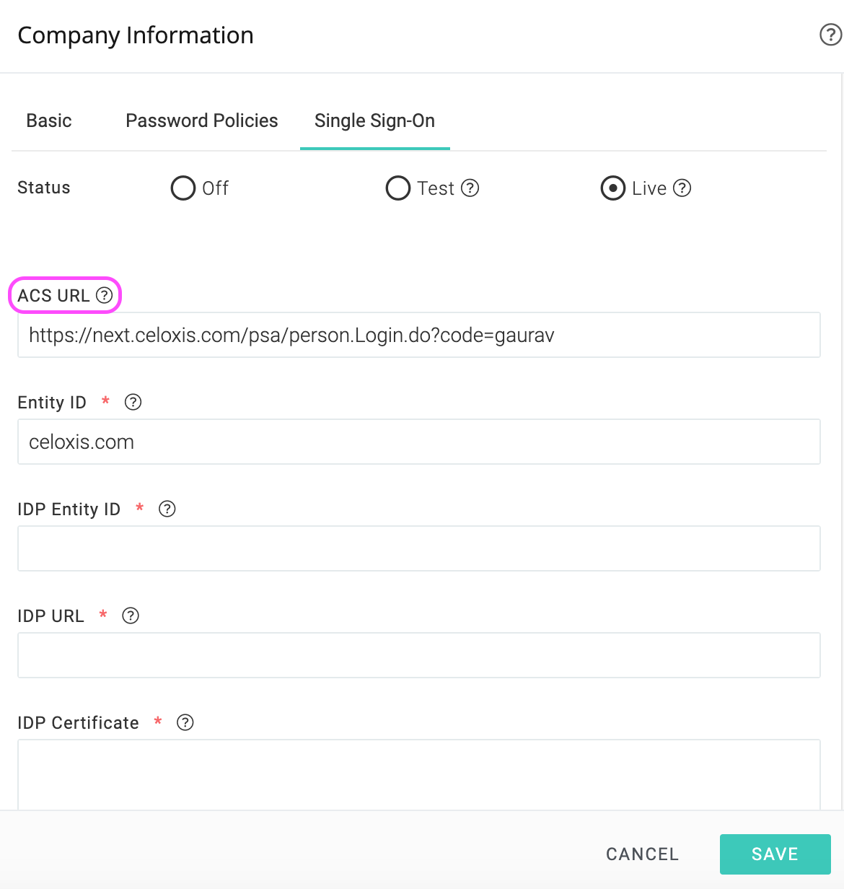
Task: Open the Password Policies tab
Action: click(x=202, y=121)
